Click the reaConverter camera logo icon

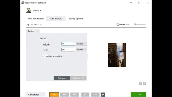point(29,11)
